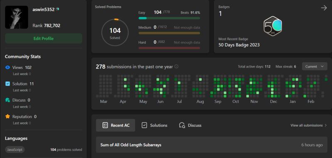332x158 pixels.
Task: Open View all submissions link
Action: coord(309,125)
